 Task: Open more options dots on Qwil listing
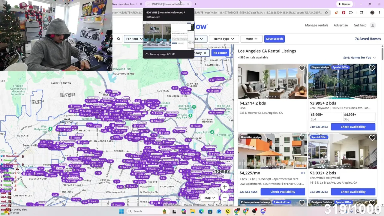tap(303, 173)
